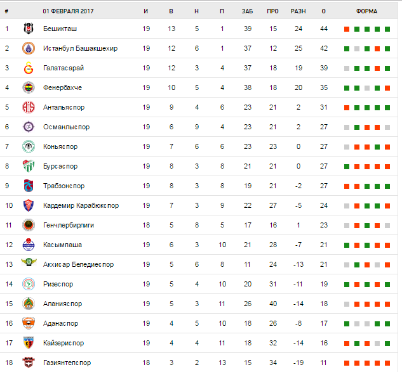This screenshot has height=372, width=402.
Task: Click the Bursaspor club crest
Action: point(28,166)
